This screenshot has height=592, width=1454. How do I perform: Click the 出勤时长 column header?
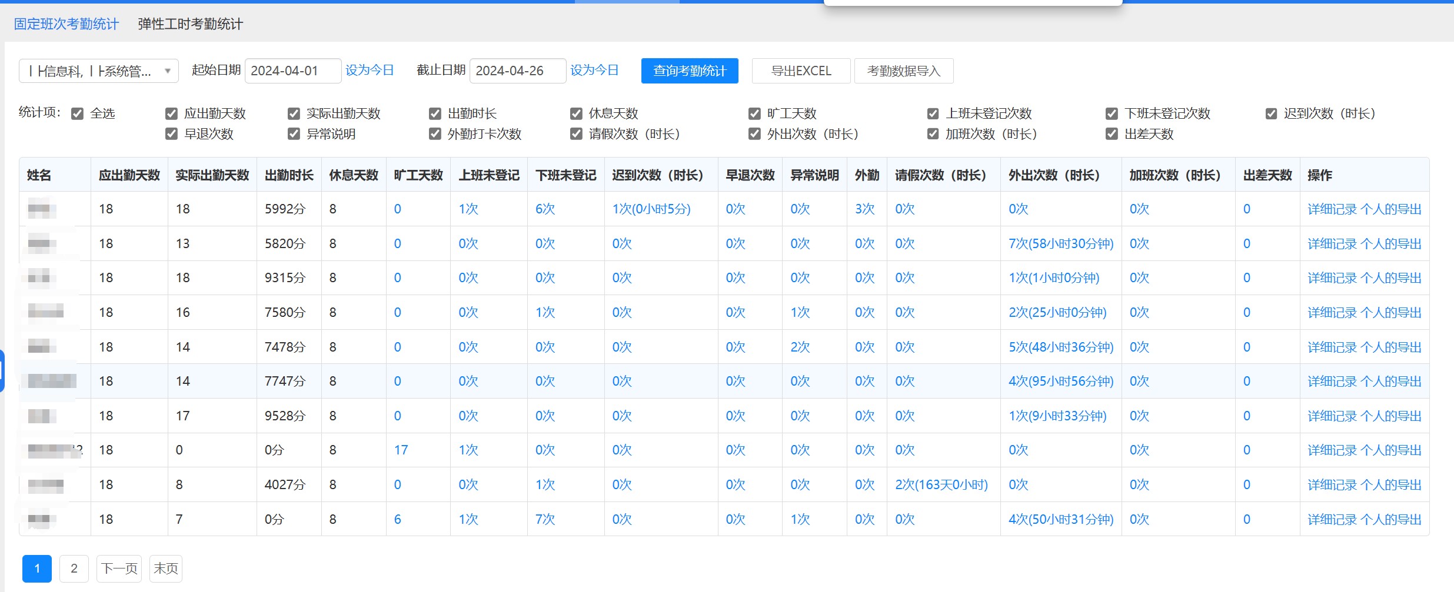pyautogui.click(x=289, y=175)
